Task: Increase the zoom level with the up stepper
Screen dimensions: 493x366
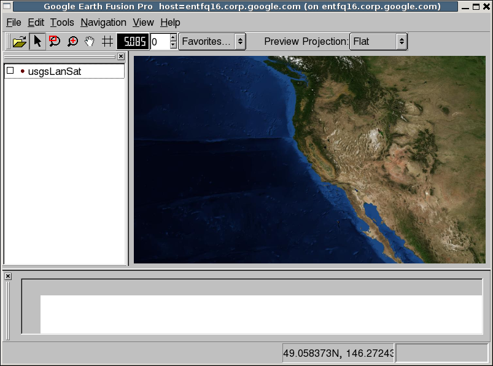Action: (x=173, y=38)
